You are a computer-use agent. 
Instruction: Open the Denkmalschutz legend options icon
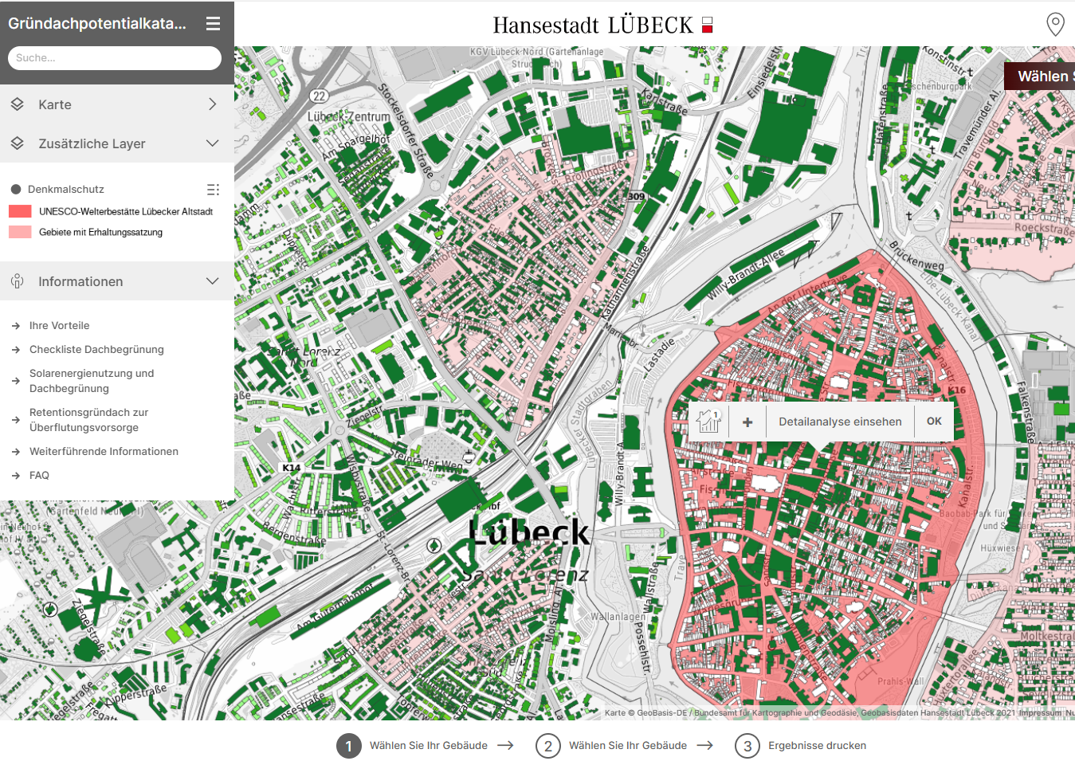pos(213,190)
